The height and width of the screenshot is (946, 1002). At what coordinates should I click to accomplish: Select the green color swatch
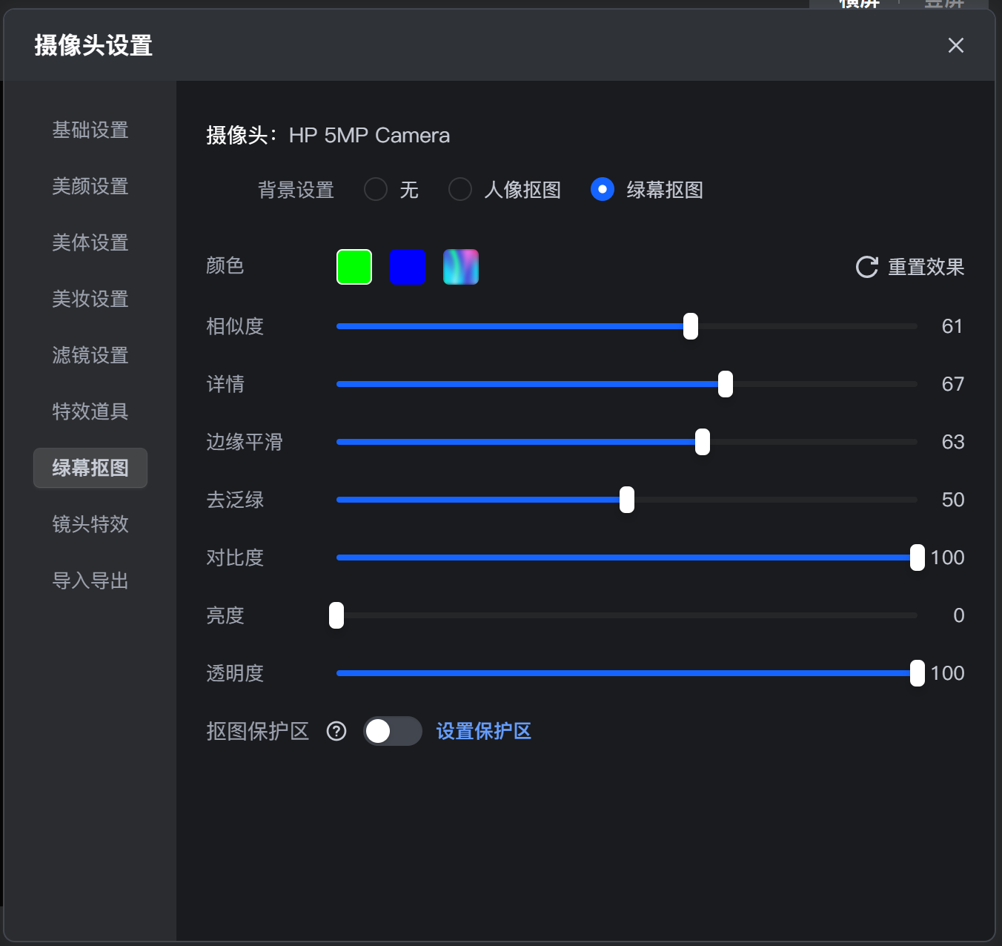tap(354, 267)
